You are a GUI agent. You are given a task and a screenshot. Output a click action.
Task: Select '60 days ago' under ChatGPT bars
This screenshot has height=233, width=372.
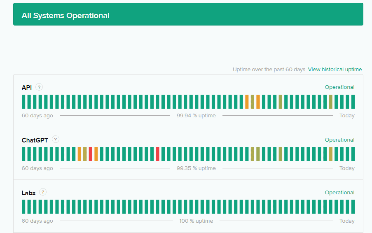coord(37,168)
